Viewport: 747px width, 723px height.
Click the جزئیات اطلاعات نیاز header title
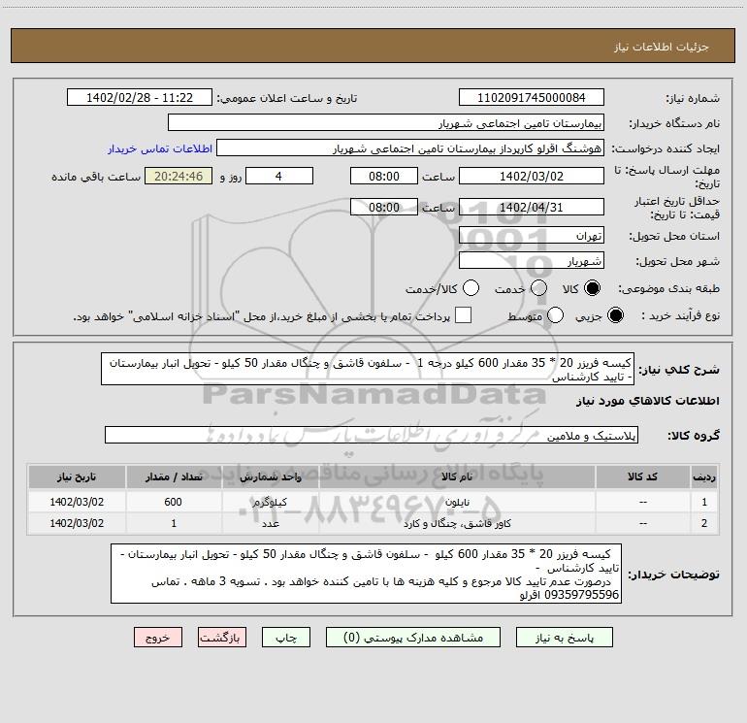click(661, 47)
